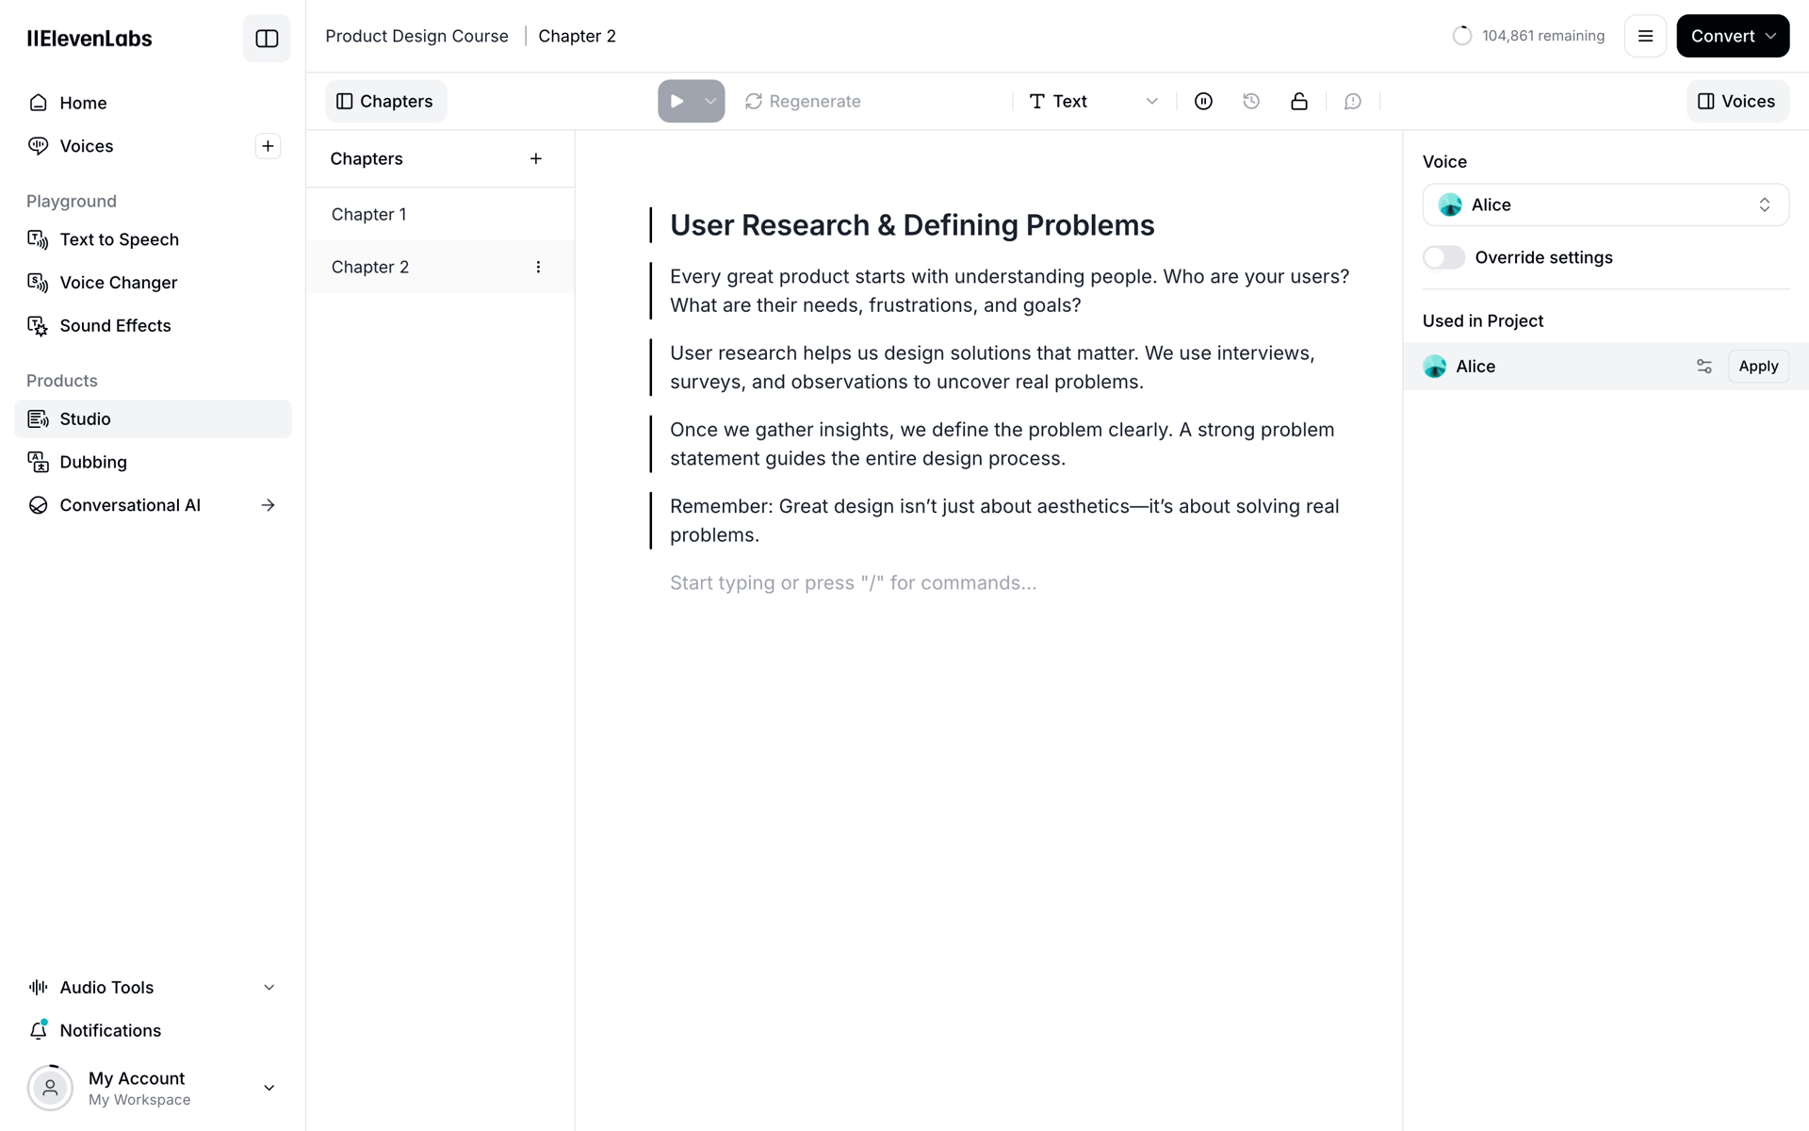
Task: Click the Convert button
Action: pos(1733,36)
